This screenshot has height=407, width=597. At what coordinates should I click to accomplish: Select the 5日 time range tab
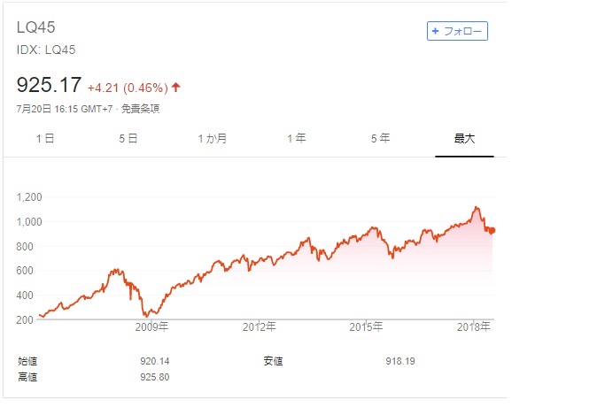128,138
